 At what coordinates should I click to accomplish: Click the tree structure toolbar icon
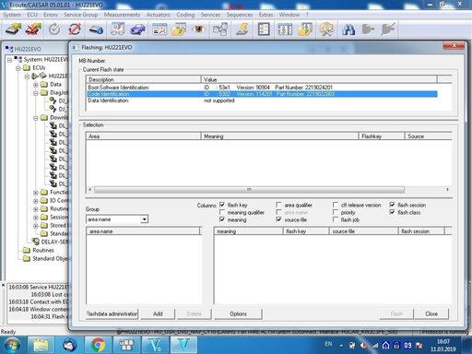pyautogui.click(x=220, y=29)
